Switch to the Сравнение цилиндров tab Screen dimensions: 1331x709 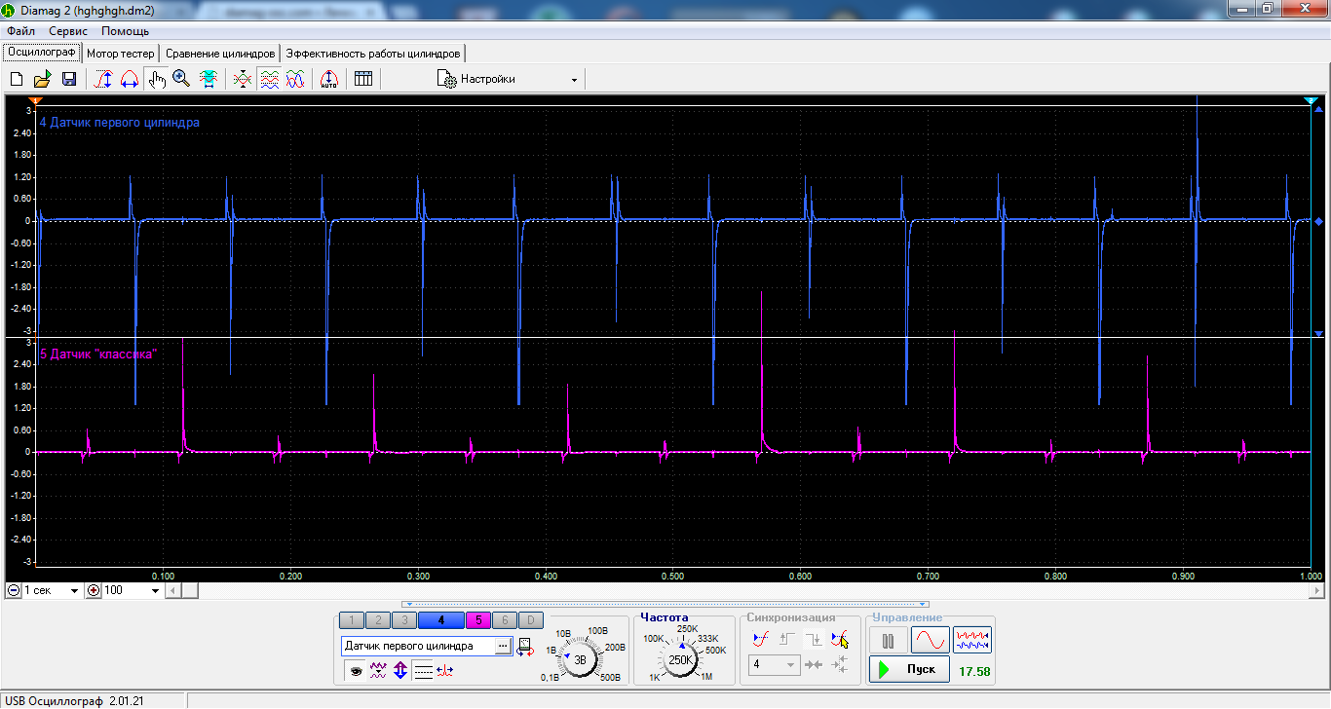point(220,53)
